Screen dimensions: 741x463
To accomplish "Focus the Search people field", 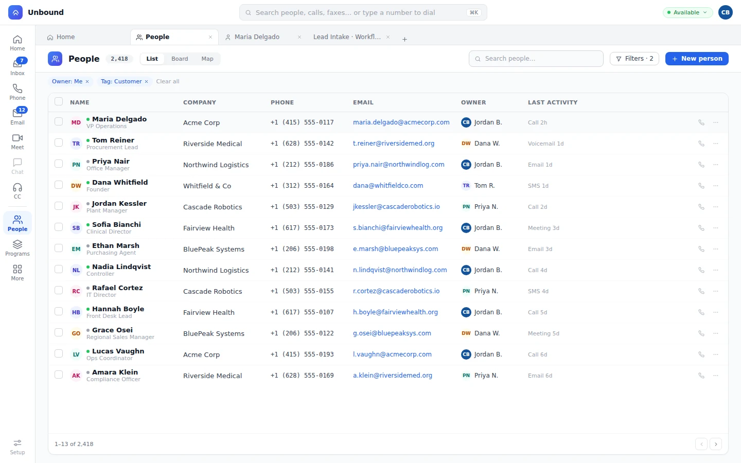I will pos(536,59).
